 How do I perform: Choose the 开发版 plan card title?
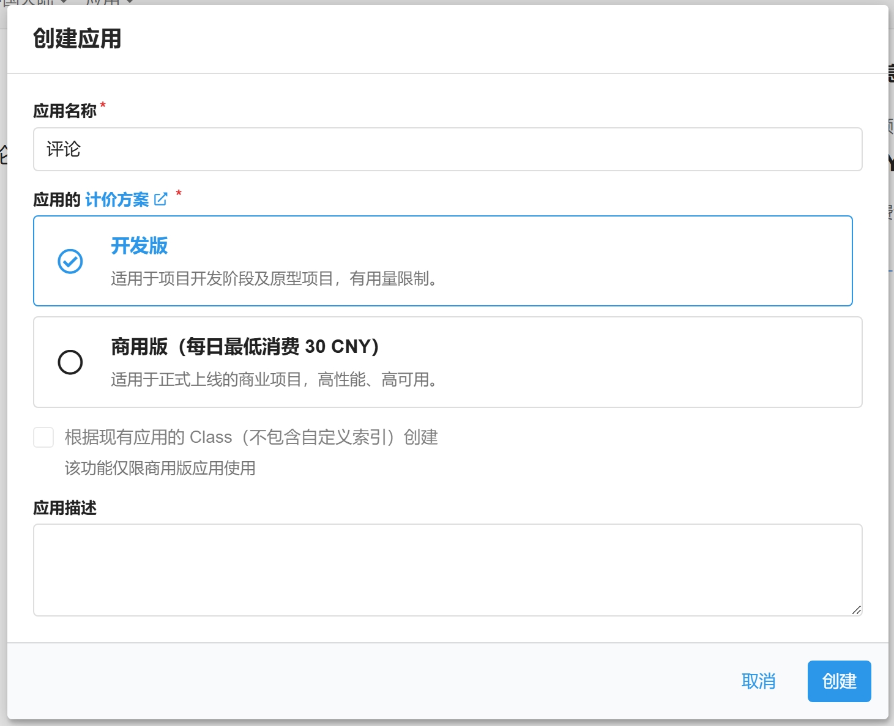[139, 246]
